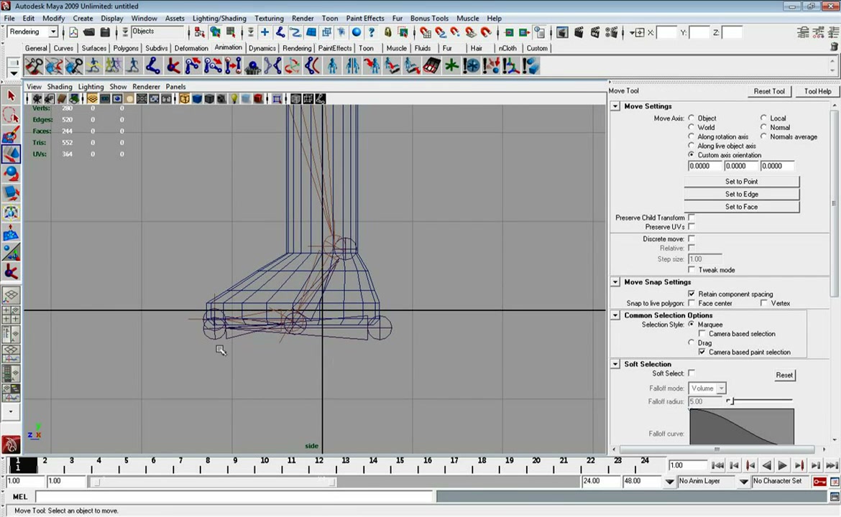Click the auto keyframe key icon
This screenshot has width=841, height=517.
point(819,482)
